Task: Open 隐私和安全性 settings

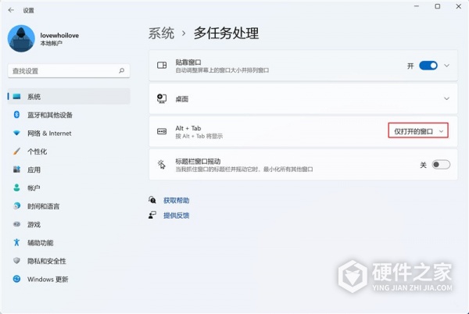Action: 69,261
